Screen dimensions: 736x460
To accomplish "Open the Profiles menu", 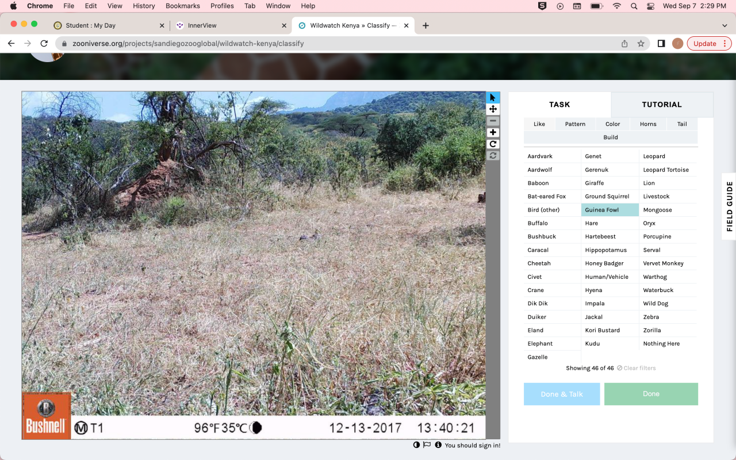I will tap(222, 6).
